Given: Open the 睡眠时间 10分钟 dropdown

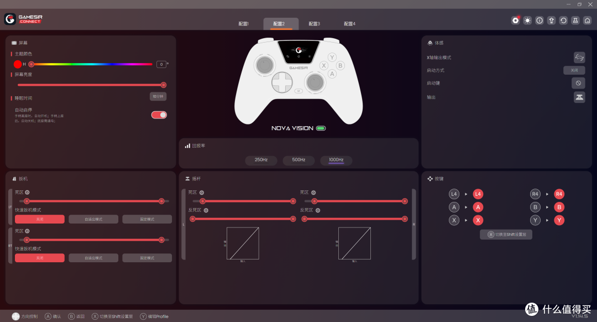Looking at the screenshot, I should click(x=158, y=97).
